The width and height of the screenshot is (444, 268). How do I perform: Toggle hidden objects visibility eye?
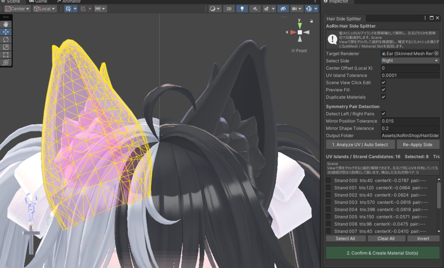tap(283, 9)
